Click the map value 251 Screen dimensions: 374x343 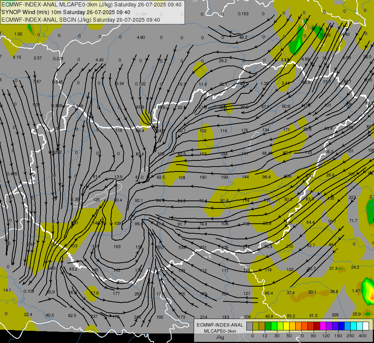coord(203,247)
